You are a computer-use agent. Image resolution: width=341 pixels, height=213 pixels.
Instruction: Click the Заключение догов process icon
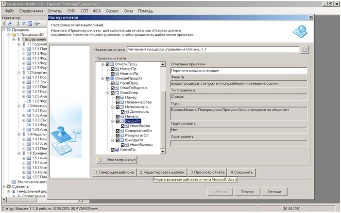[13, 182]
